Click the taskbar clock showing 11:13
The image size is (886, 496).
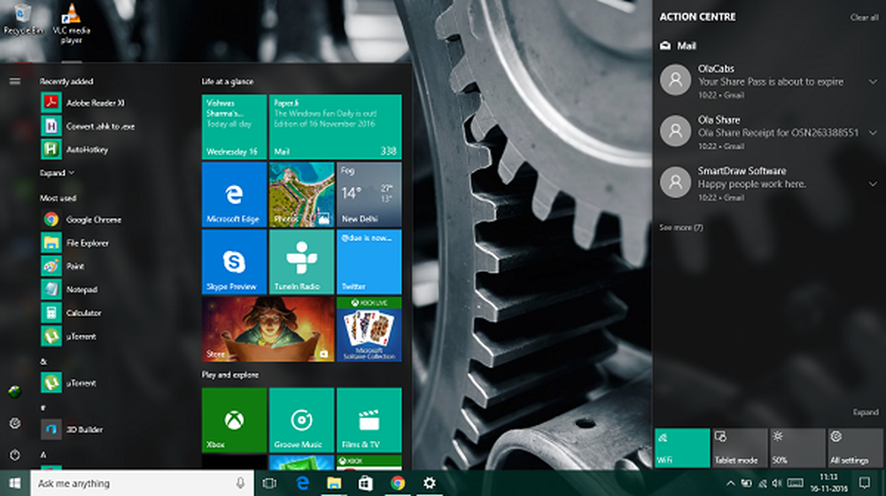pos(829,483)
